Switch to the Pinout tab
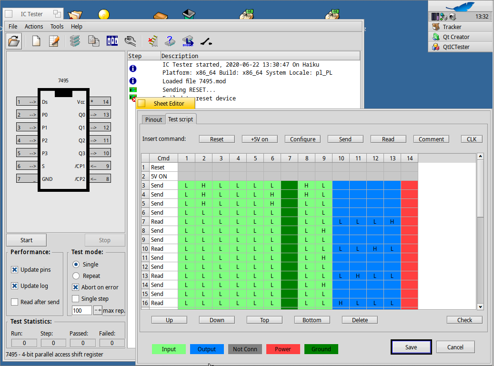This screenshot has height=366, width=494. point(153,119)
